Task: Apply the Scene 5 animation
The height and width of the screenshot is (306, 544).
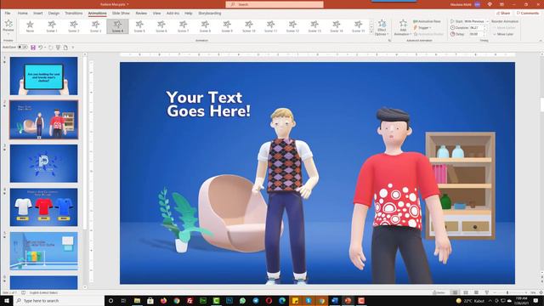Action: 139,26
